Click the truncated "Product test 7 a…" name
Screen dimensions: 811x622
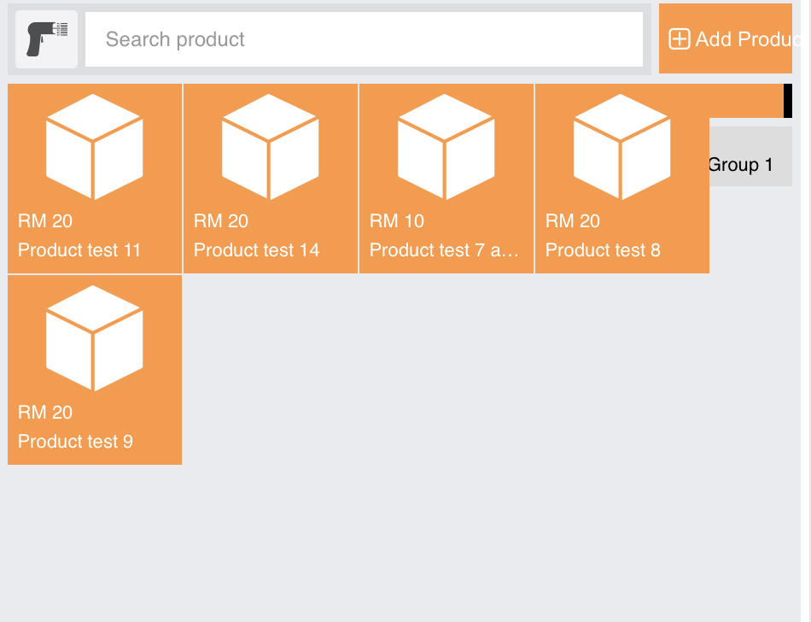(x=444, y=250)
